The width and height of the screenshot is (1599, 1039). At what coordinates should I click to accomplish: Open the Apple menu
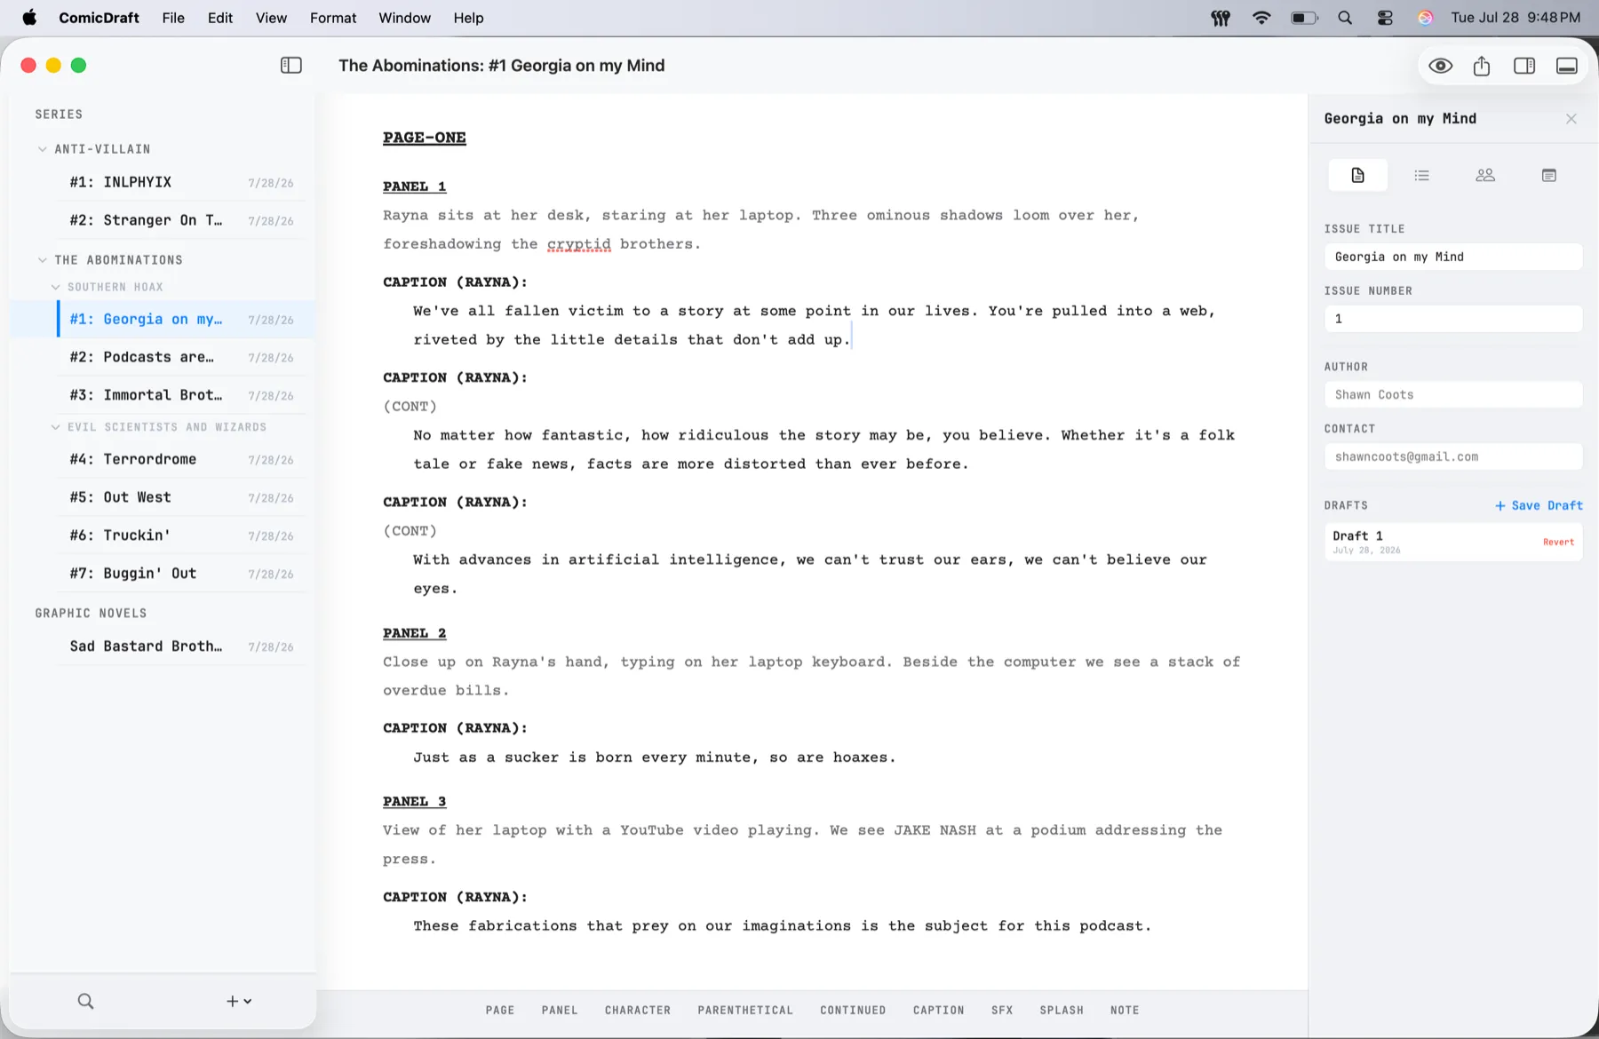pyautogui.click(x=29, y=18)
